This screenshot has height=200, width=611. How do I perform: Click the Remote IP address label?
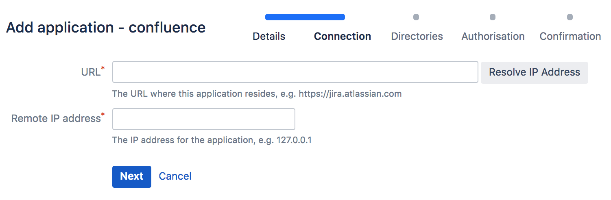point(56,118)
